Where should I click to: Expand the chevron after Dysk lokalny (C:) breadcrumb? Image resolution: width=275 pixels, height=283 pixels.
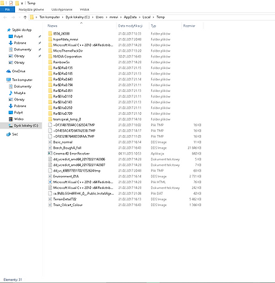pos(92,17)
